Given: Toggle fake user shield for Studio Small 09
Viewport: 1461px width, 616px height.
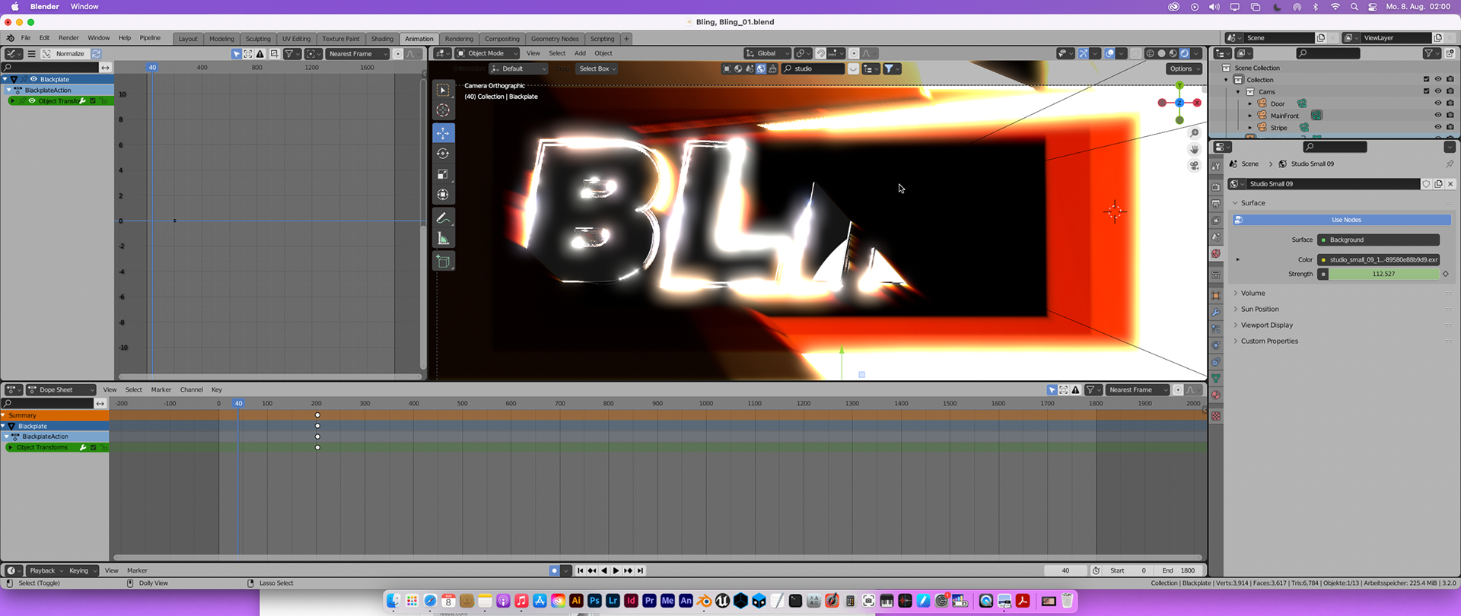Looking at the screenshot, I should click(x=1426, y=184).
